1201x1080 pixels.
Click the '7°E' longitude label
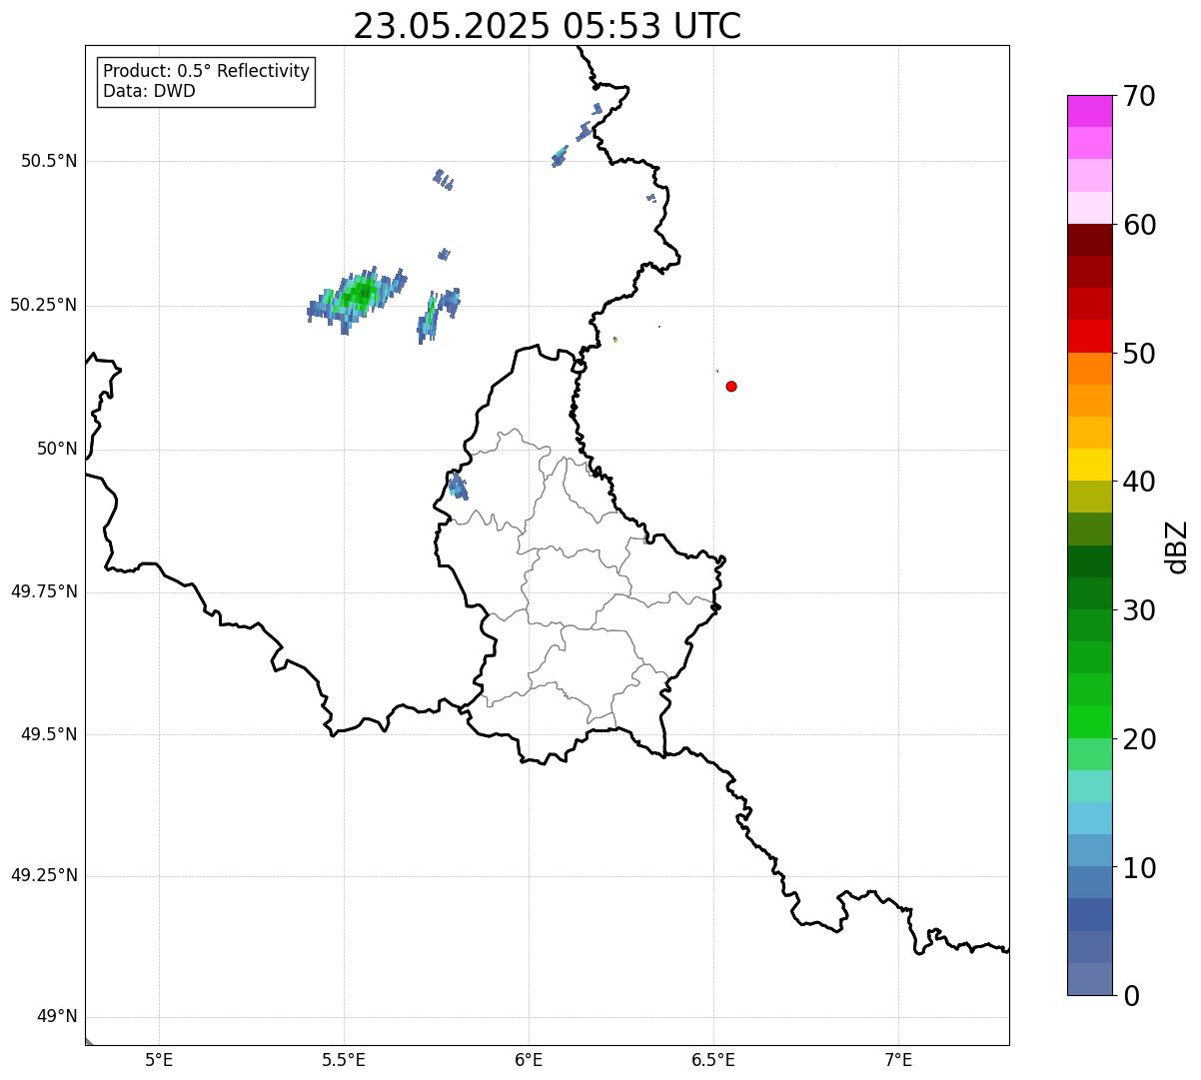pyautogui.click(x=898, y=1059)
